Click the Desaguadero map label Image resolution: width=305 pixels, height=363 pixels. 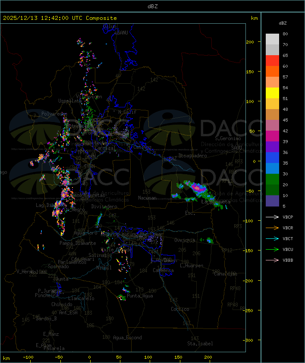(x=193, y=156)
